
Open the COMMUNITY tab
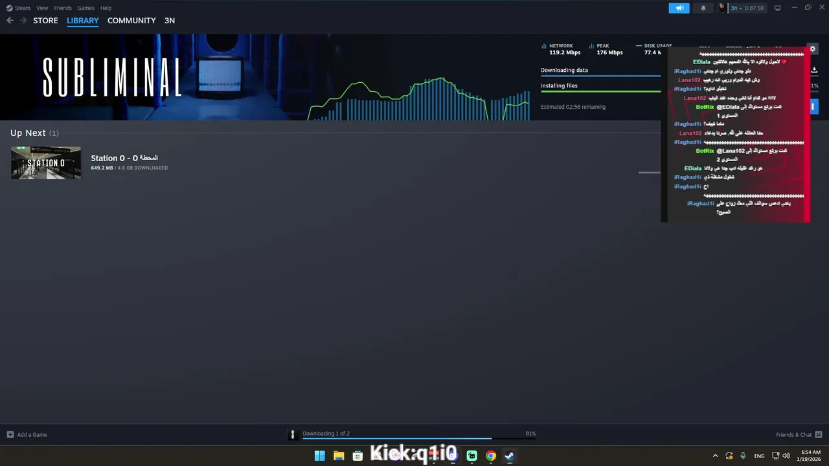point(131,21)
